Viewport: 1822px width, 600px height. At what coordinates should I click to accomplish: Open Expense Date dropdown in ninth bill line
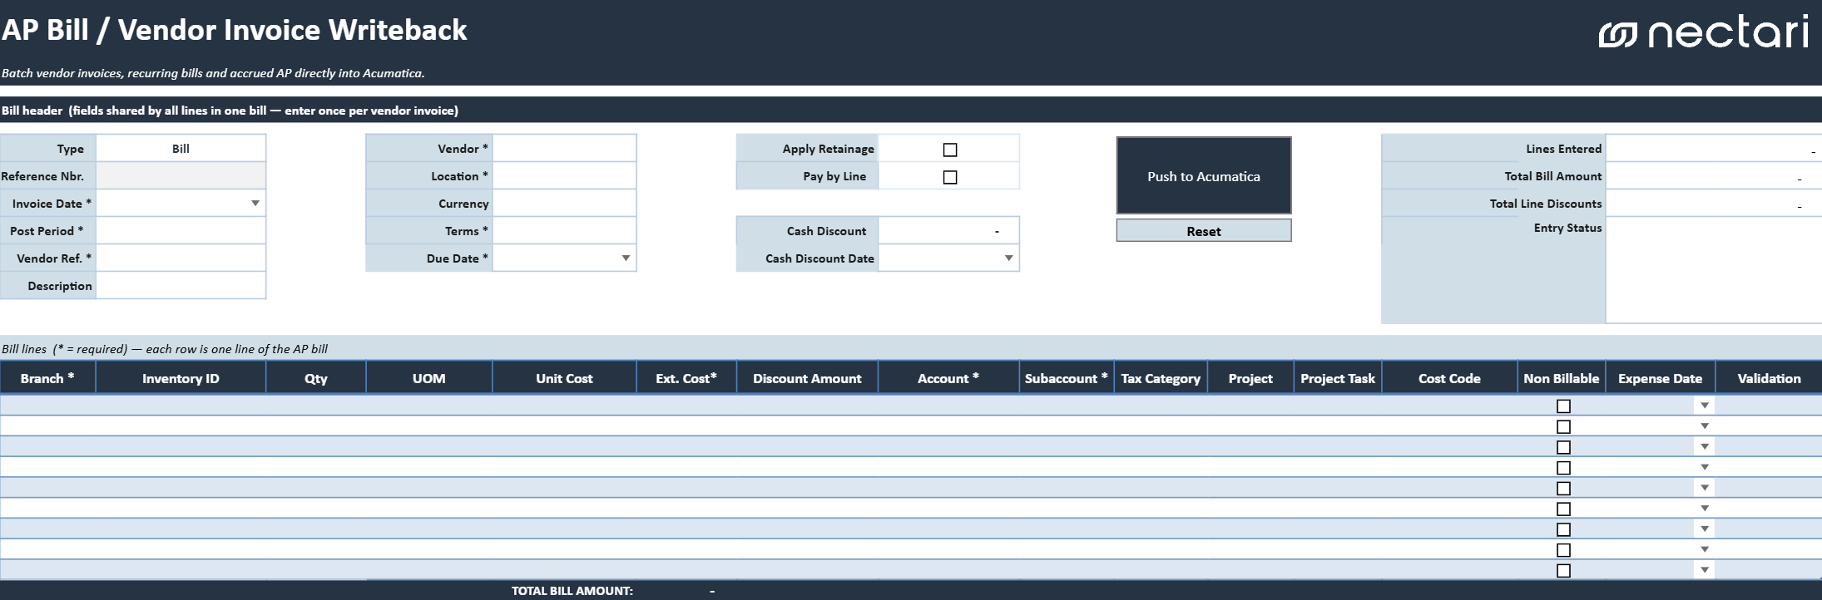click(x=1705, y=570)
